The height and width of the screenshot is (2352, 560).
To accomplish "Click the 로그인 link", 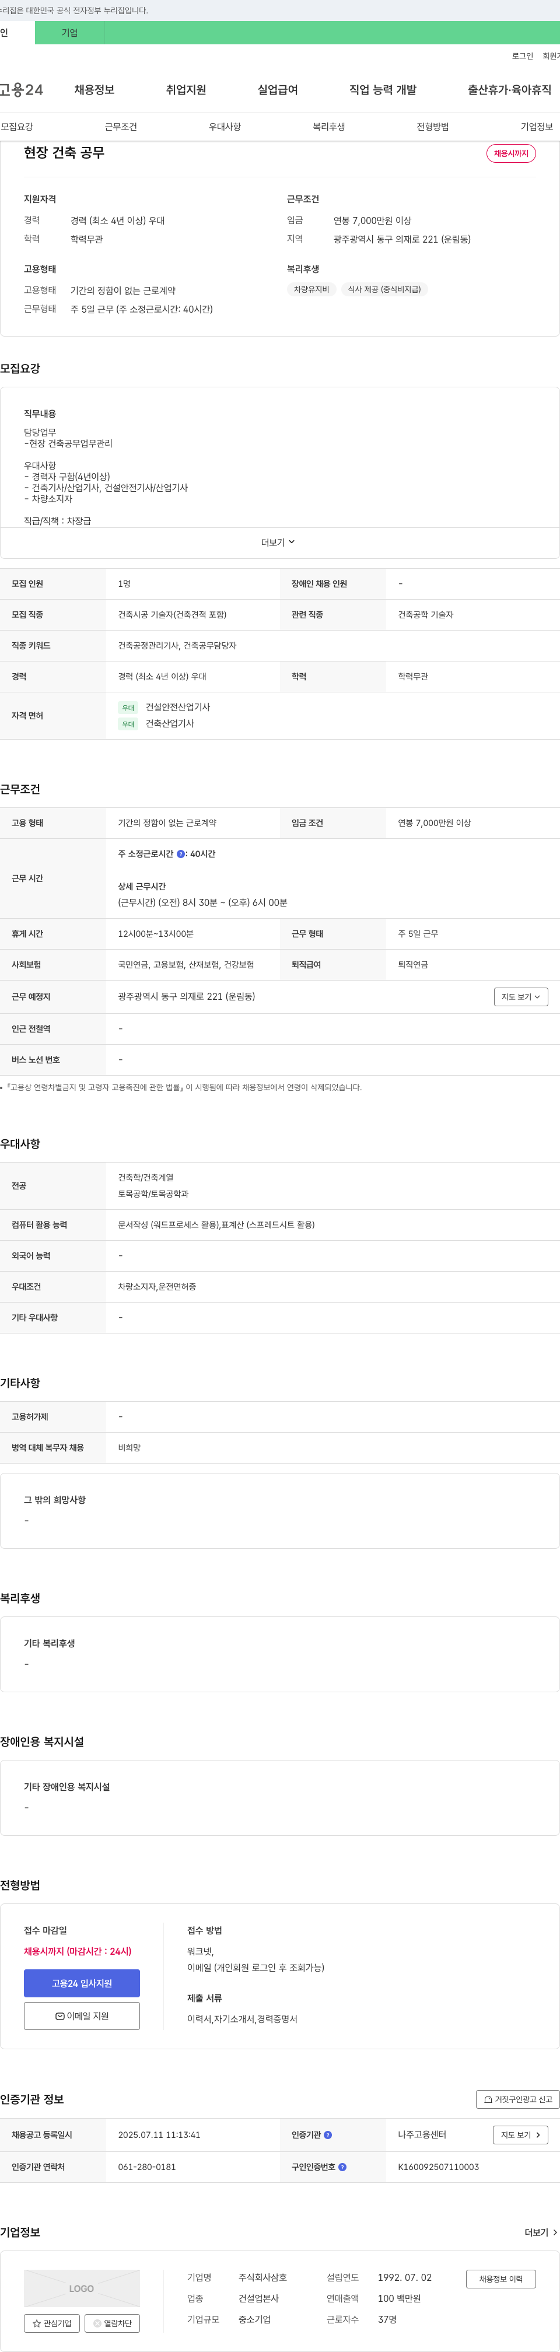I will 523,55.
